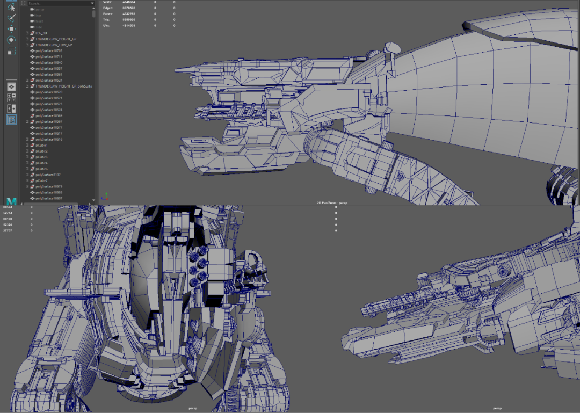Select polySurface10557 in the Outliner
Viewport: 580px width, 413px height.
point(49,68)
